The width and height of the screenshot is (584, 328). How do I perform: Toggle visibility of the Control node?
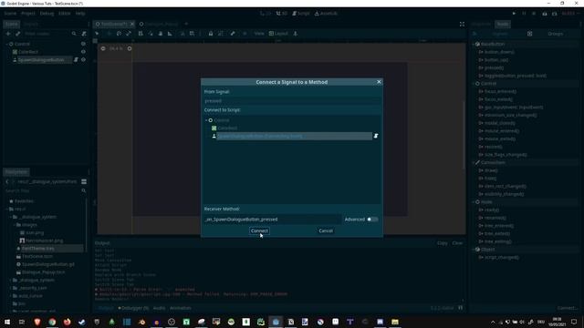pos(83,44)
